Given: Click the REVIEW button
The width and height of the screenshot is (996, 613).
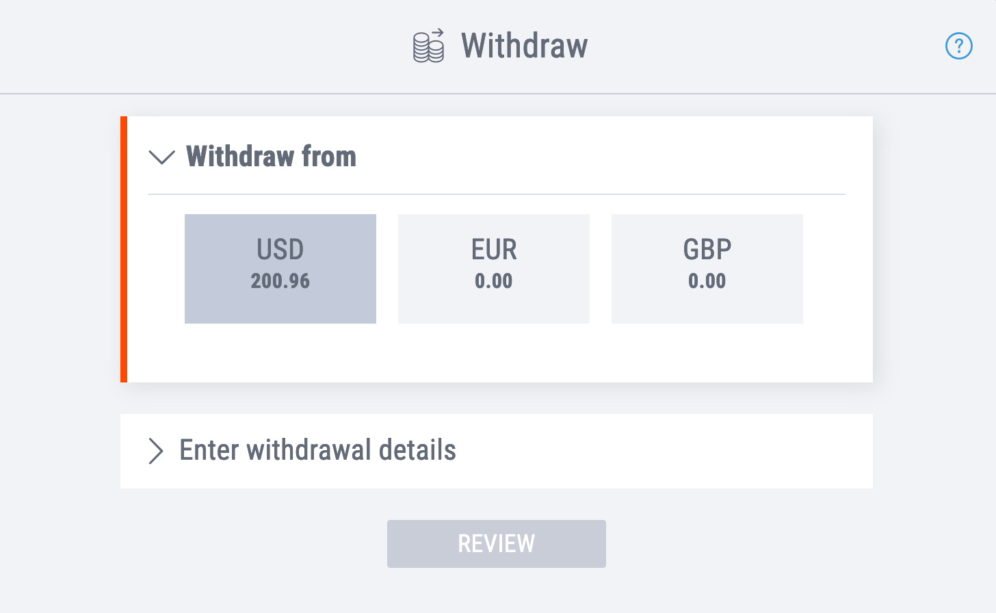Looking at the screenshot, I should click(x=497, y=544).
